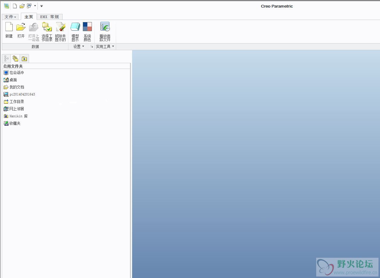Viewport: 380px width, 278px height.
Task: Click the 打开上一会话 ribbon button
Action: point(34,32)
